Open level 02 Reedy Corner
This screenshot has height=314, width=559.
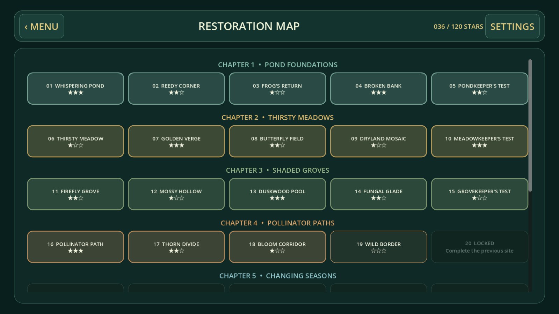176,89
